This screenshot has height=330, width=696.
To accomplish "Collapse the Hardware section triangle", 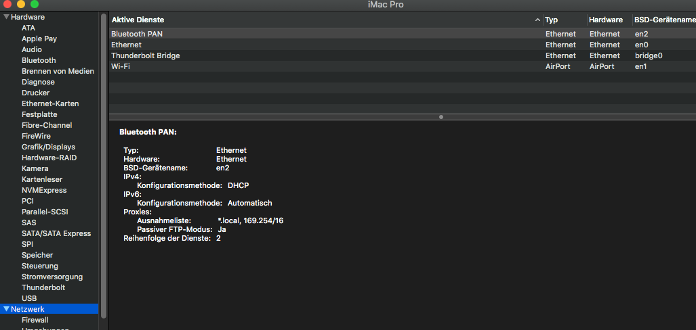I will click(x=6, y=18).
